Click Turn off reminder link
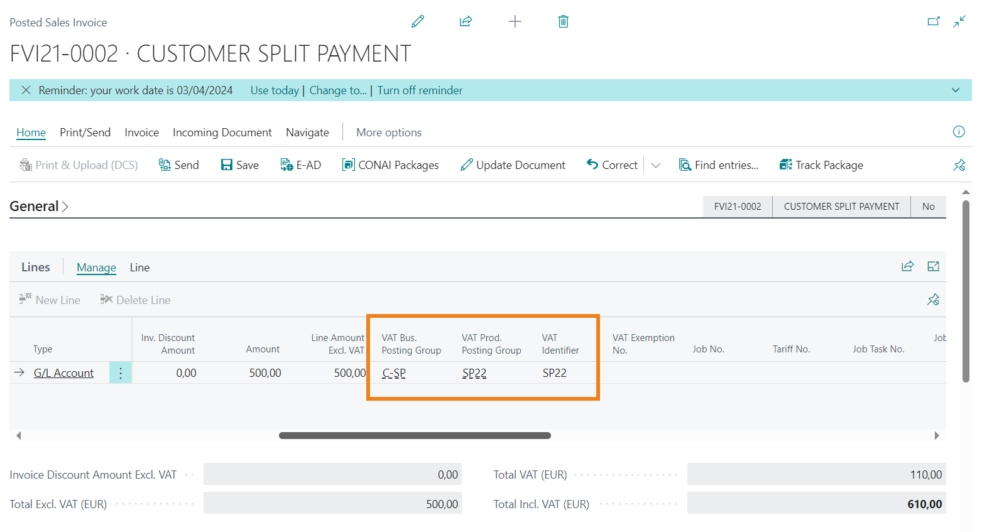Image resolution: width=982 pixels, height=532 pixels. click(420, 90)
